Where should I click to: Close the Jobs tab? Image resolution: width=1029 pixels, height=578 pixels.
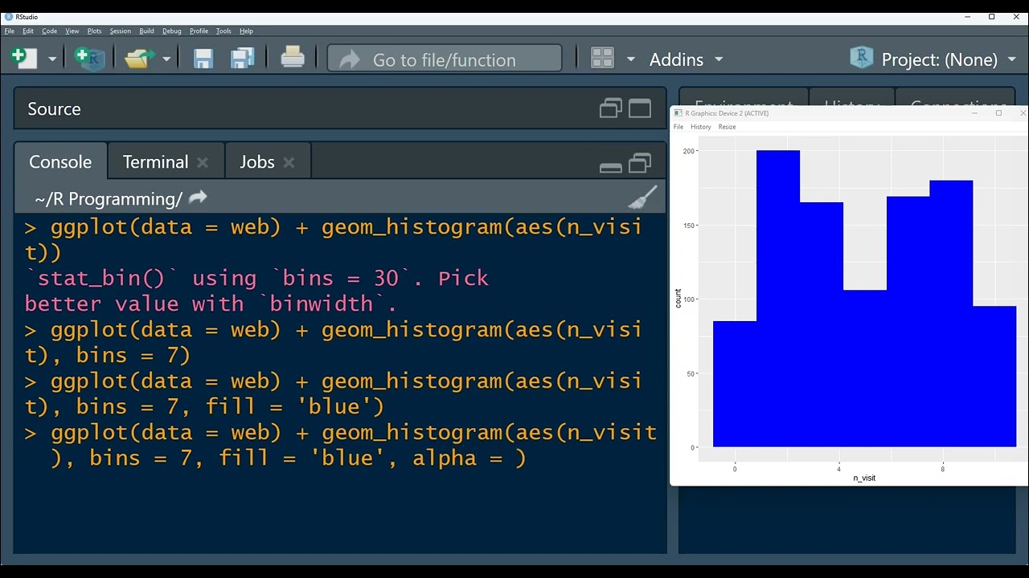[x=289, y=163]
